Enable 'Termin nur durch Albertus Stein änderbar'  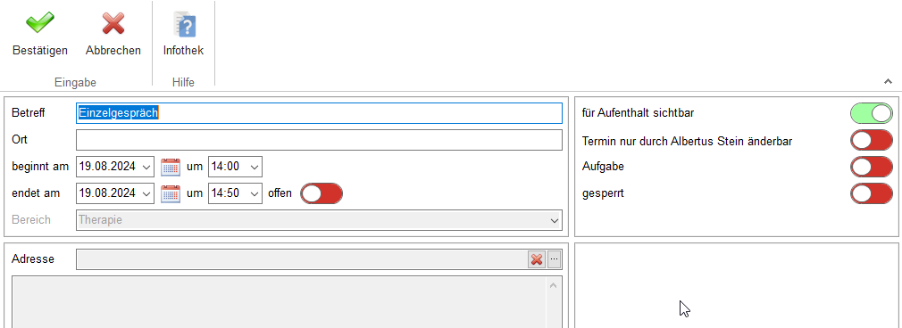pyautogui.click(x=872, y=140)
